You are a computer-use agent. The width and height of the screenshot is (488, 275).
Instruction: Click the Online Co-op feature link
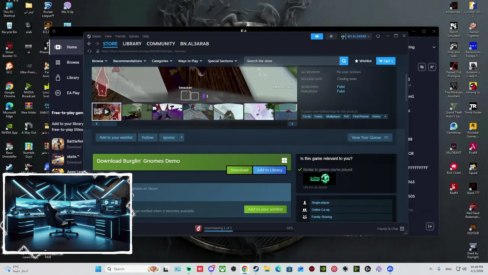[320, 210]
